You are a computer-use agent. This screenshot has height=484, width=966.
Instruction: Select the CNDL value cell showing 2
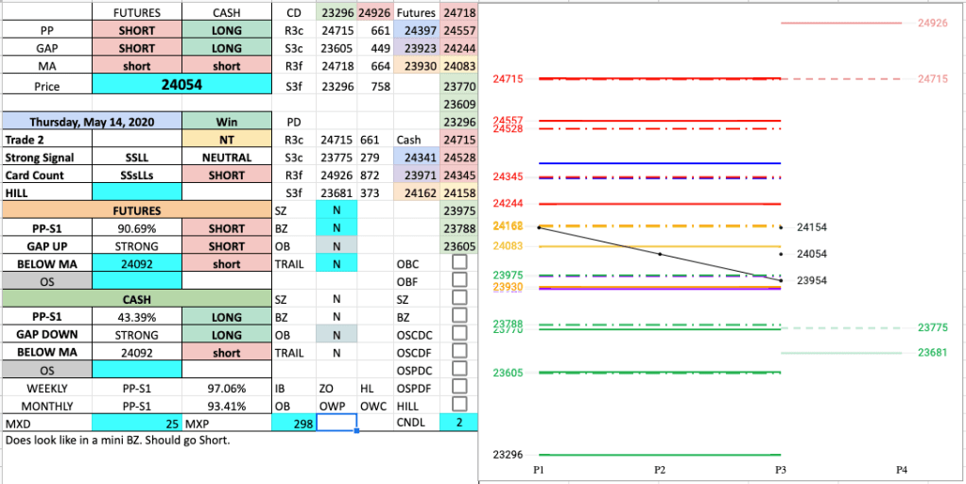458,424
